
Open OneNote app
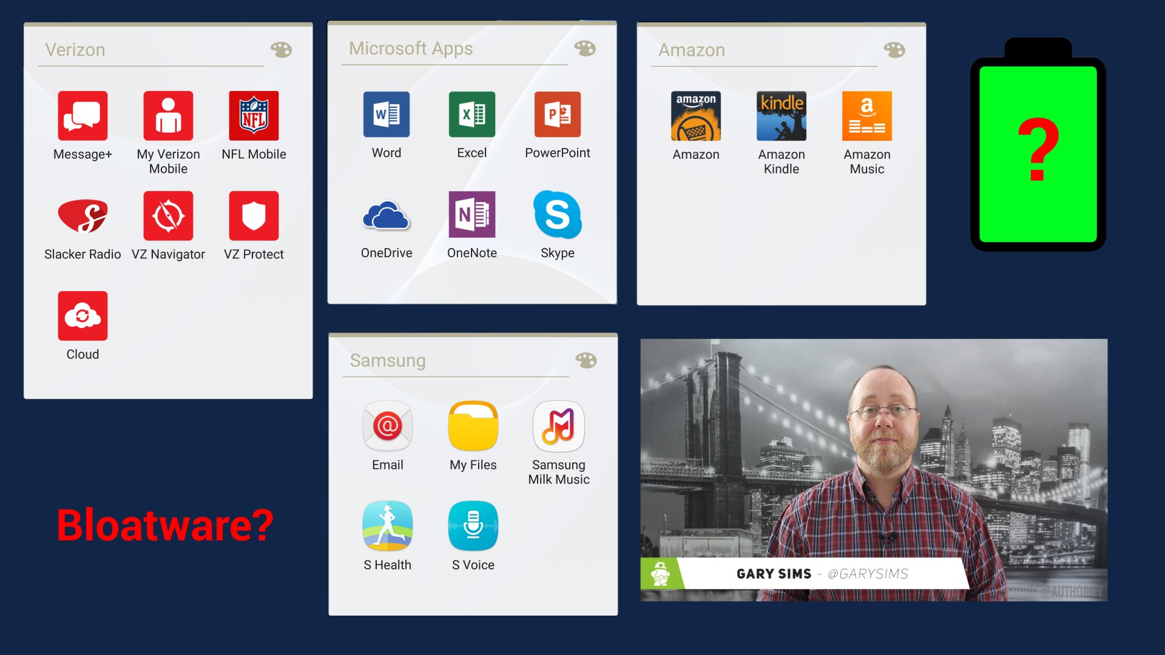[472, 215]
